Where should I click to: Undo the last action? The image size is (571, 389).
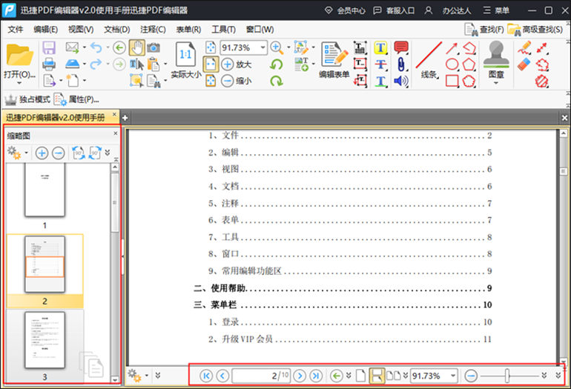[x=96, y=47]
